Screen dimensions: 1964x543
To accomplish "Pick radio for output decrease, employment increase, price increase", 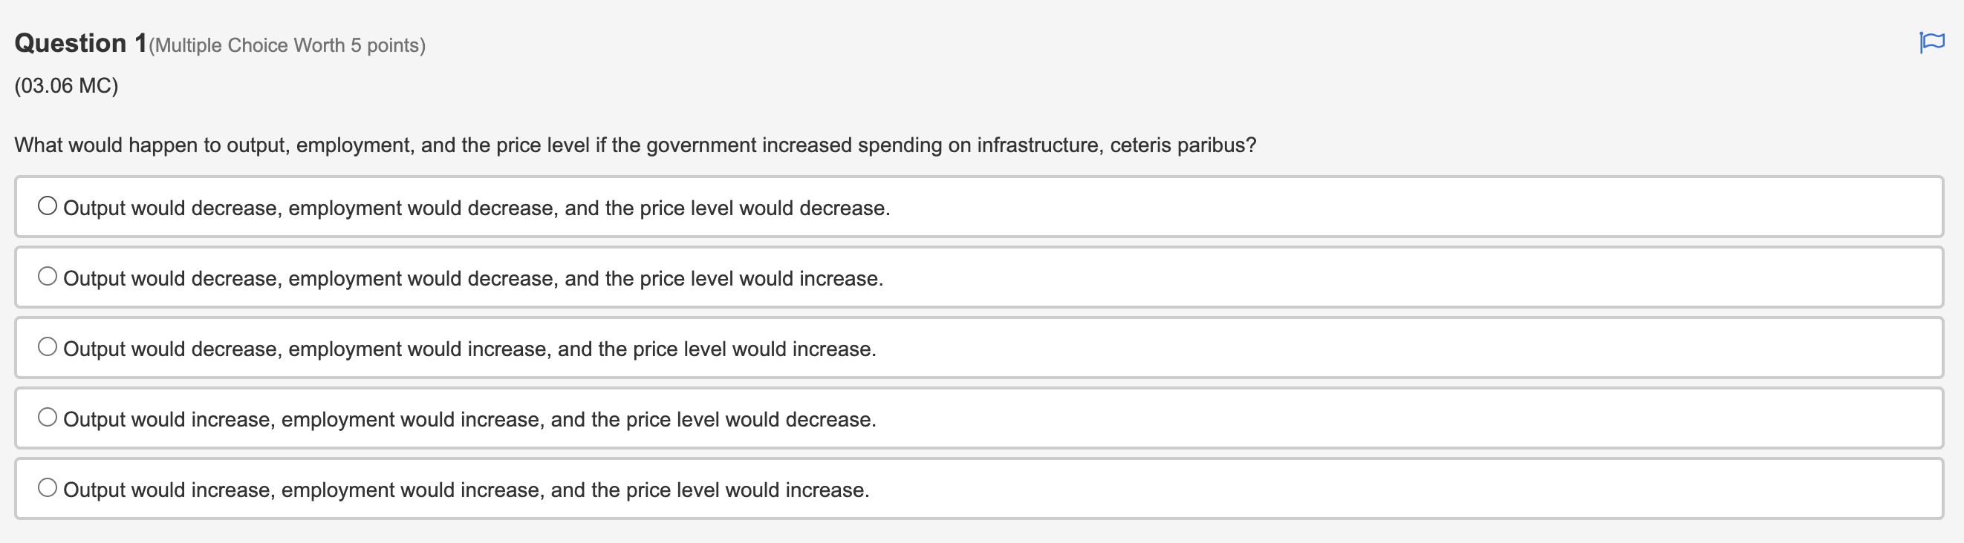I will [x=48, y=346].
